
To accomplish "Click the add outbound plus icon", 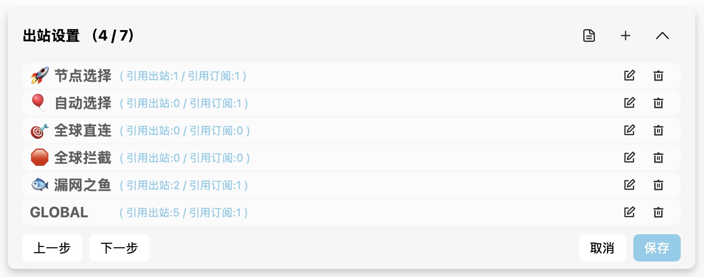I will click(x=626, y=36).
